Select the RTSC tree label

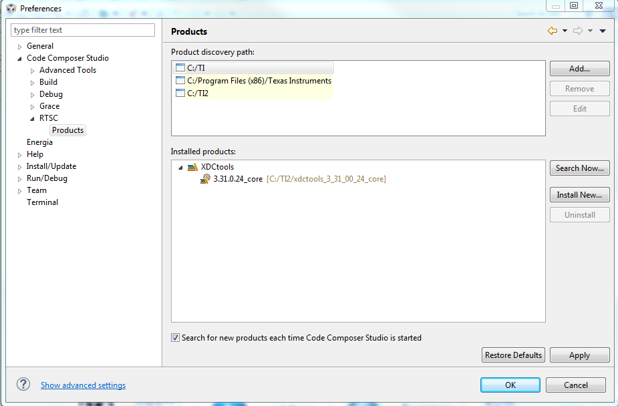[x=49, y=118]
